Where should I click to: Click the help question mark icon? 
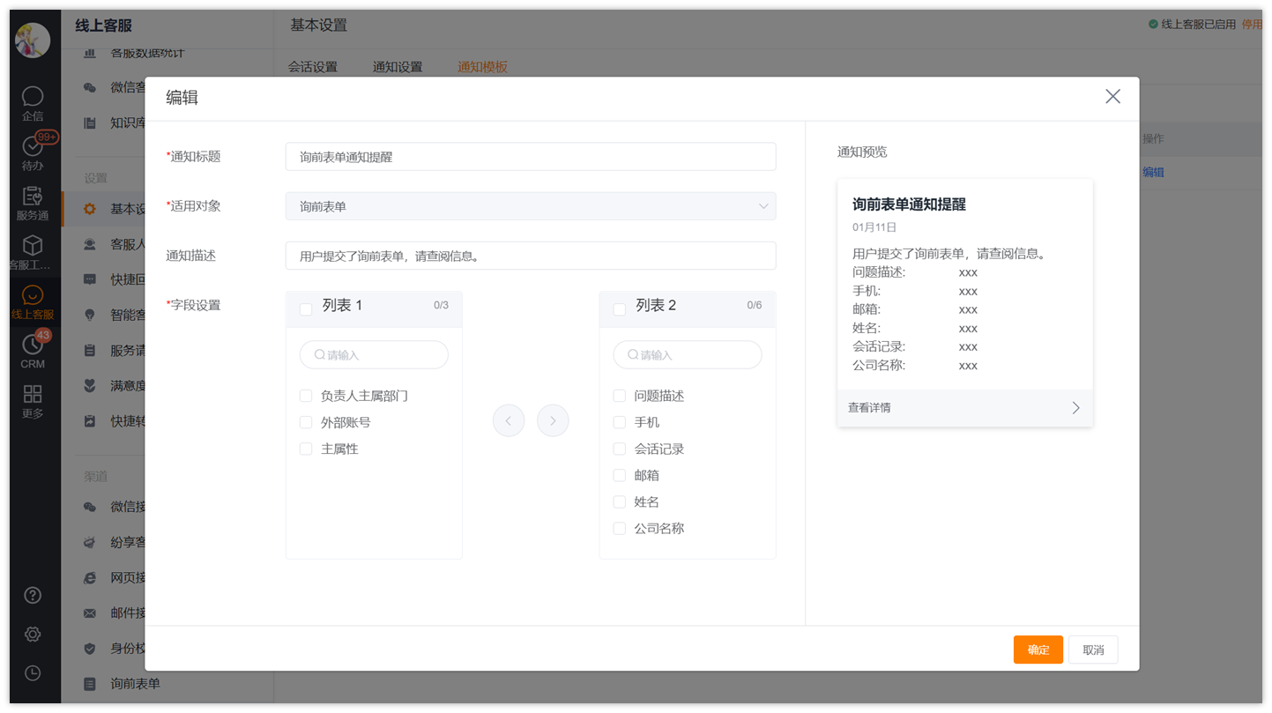tap(33, 596)
